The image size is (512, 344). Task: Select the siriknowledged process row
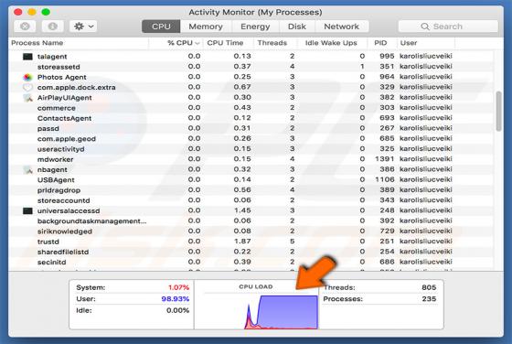click(251, 231)
